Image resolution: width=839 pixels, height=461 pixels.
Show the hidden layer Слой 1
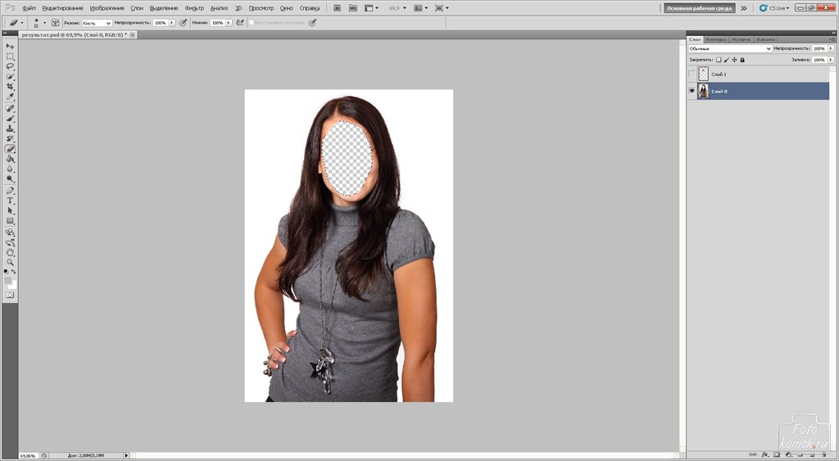pos(692,75)
